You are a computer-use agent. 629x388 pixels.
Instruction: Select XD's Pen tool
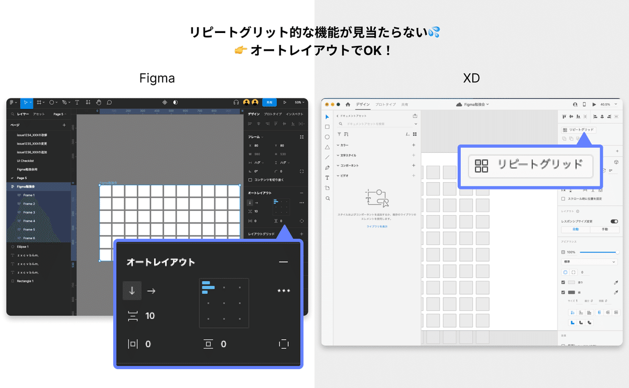328,168
